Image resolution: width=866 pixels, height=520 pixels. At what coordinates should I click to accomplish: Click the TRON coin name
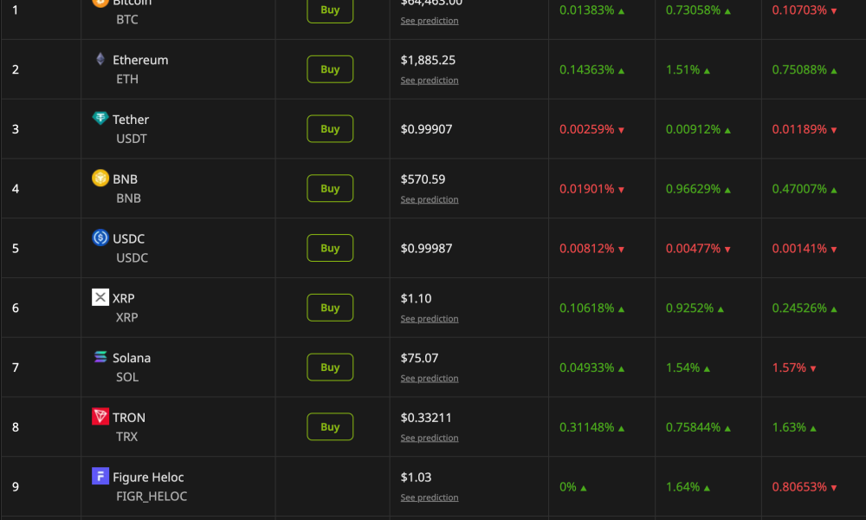(129, 417)
